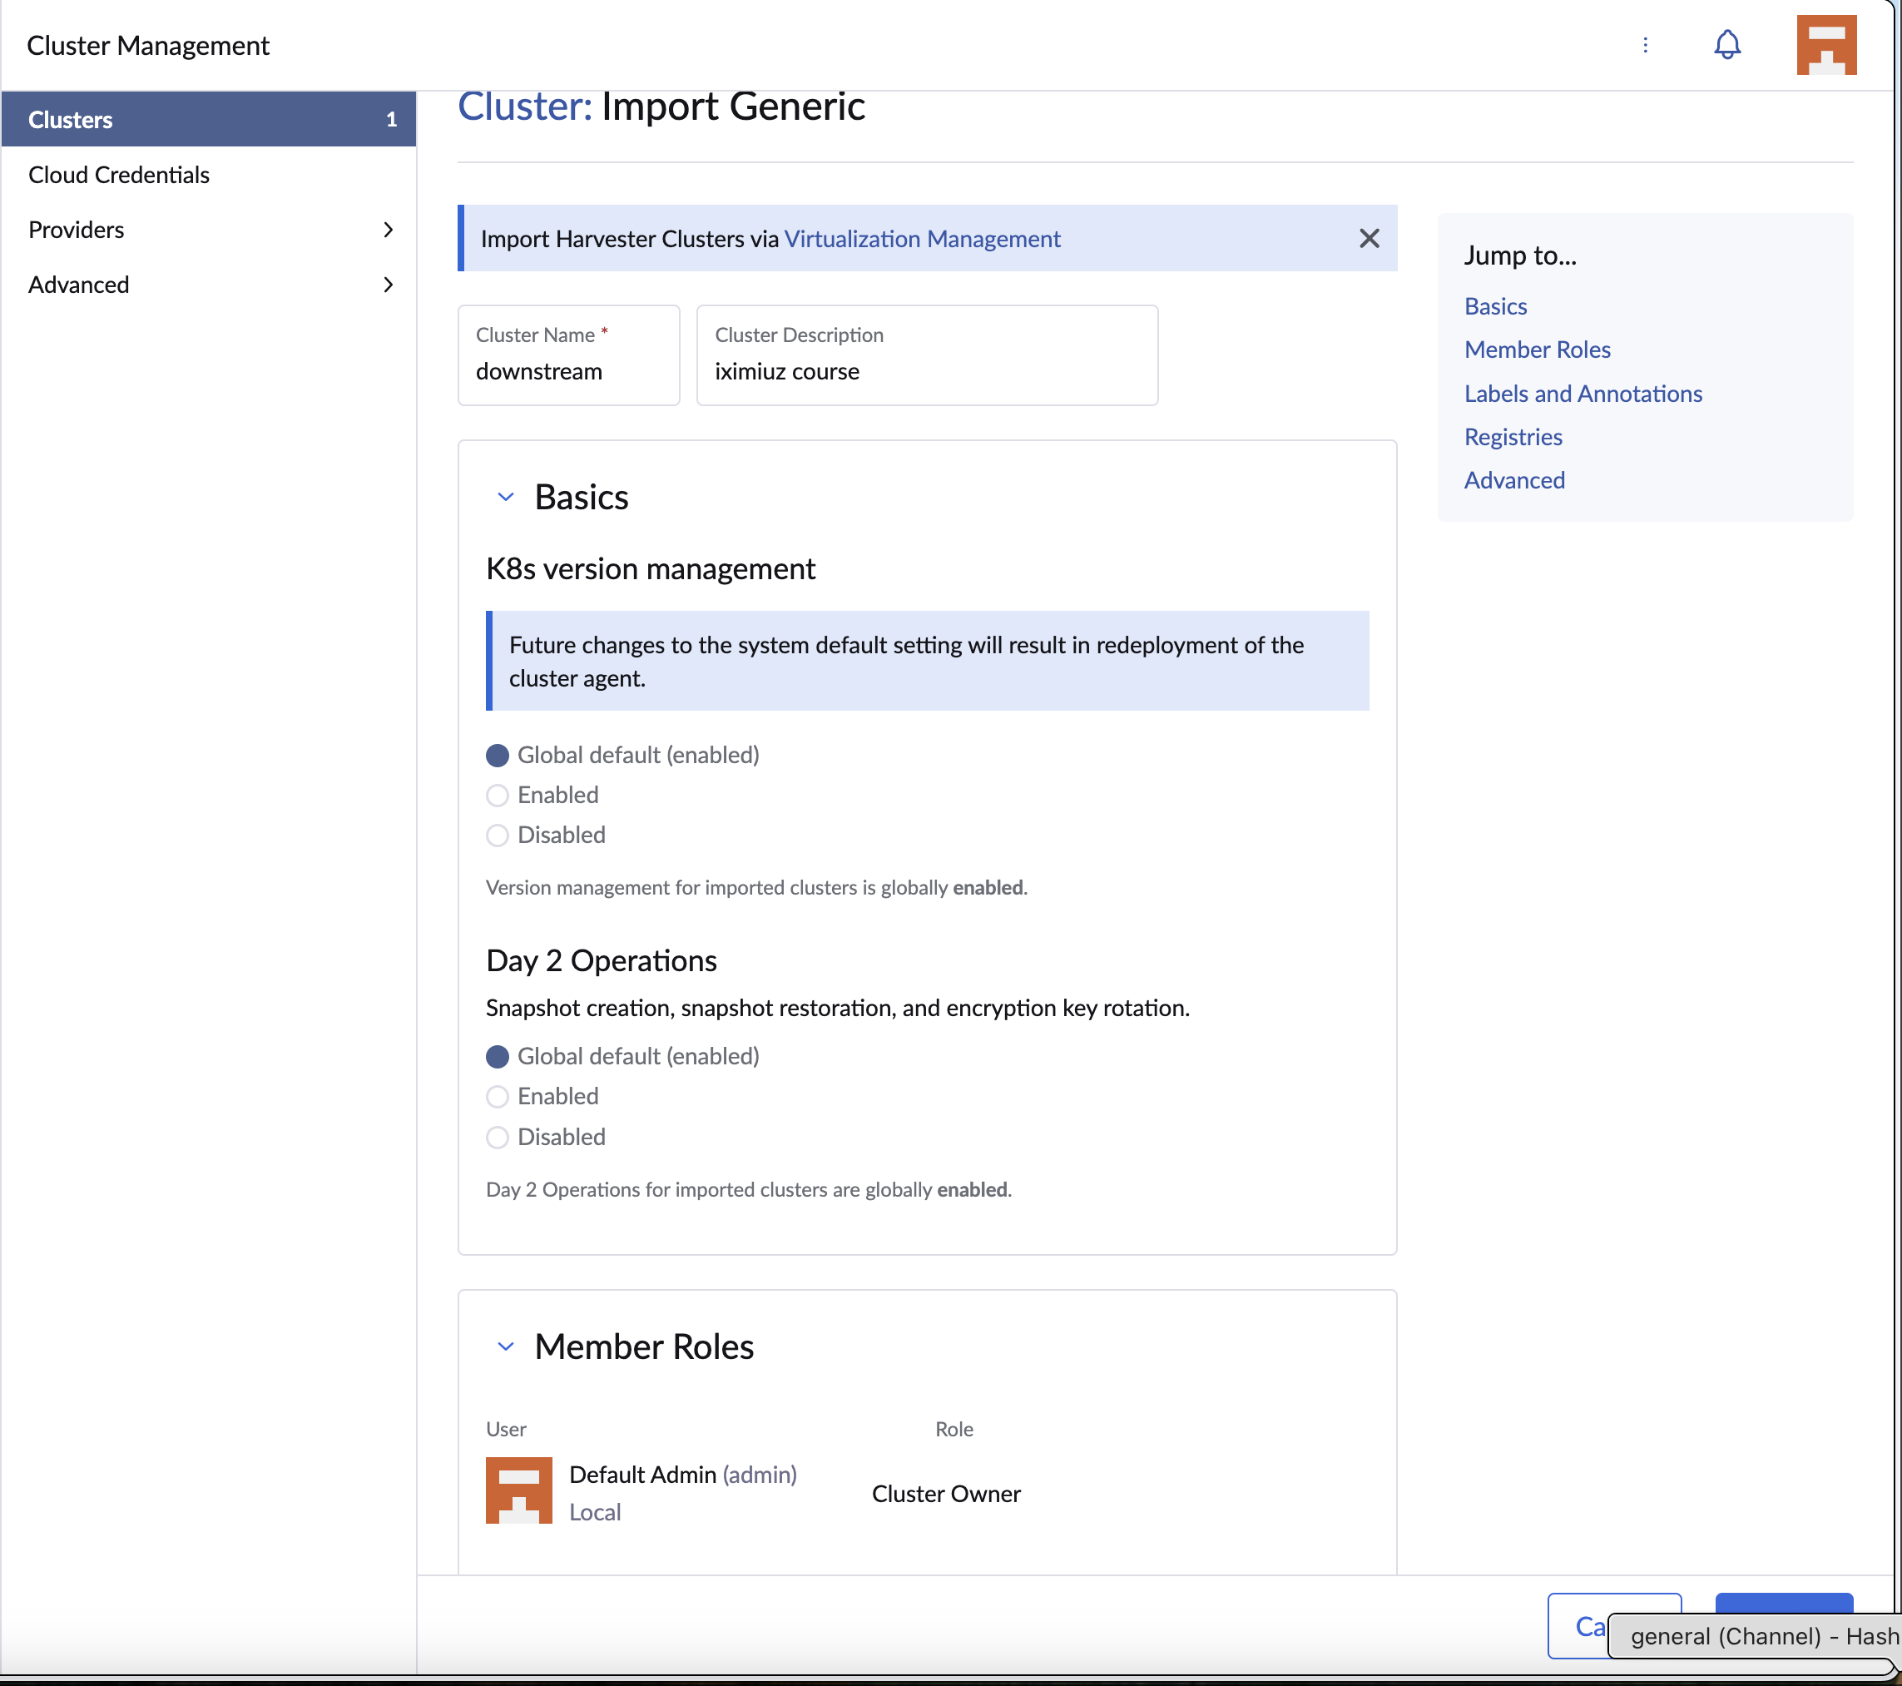Click the Cluster Management header title

point(148,46)
